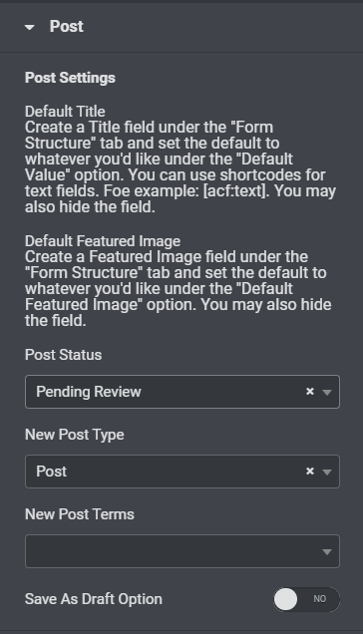Screen dimensions: 363x634
Task: Select the Default Title label
Action: (x=65, y=112)
